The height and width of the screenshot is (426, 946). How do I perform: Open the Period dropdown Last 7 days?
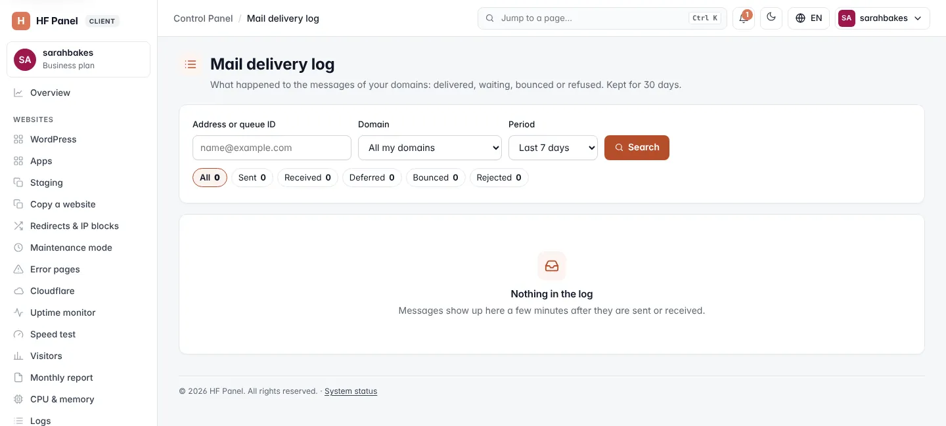click(553, 148)
